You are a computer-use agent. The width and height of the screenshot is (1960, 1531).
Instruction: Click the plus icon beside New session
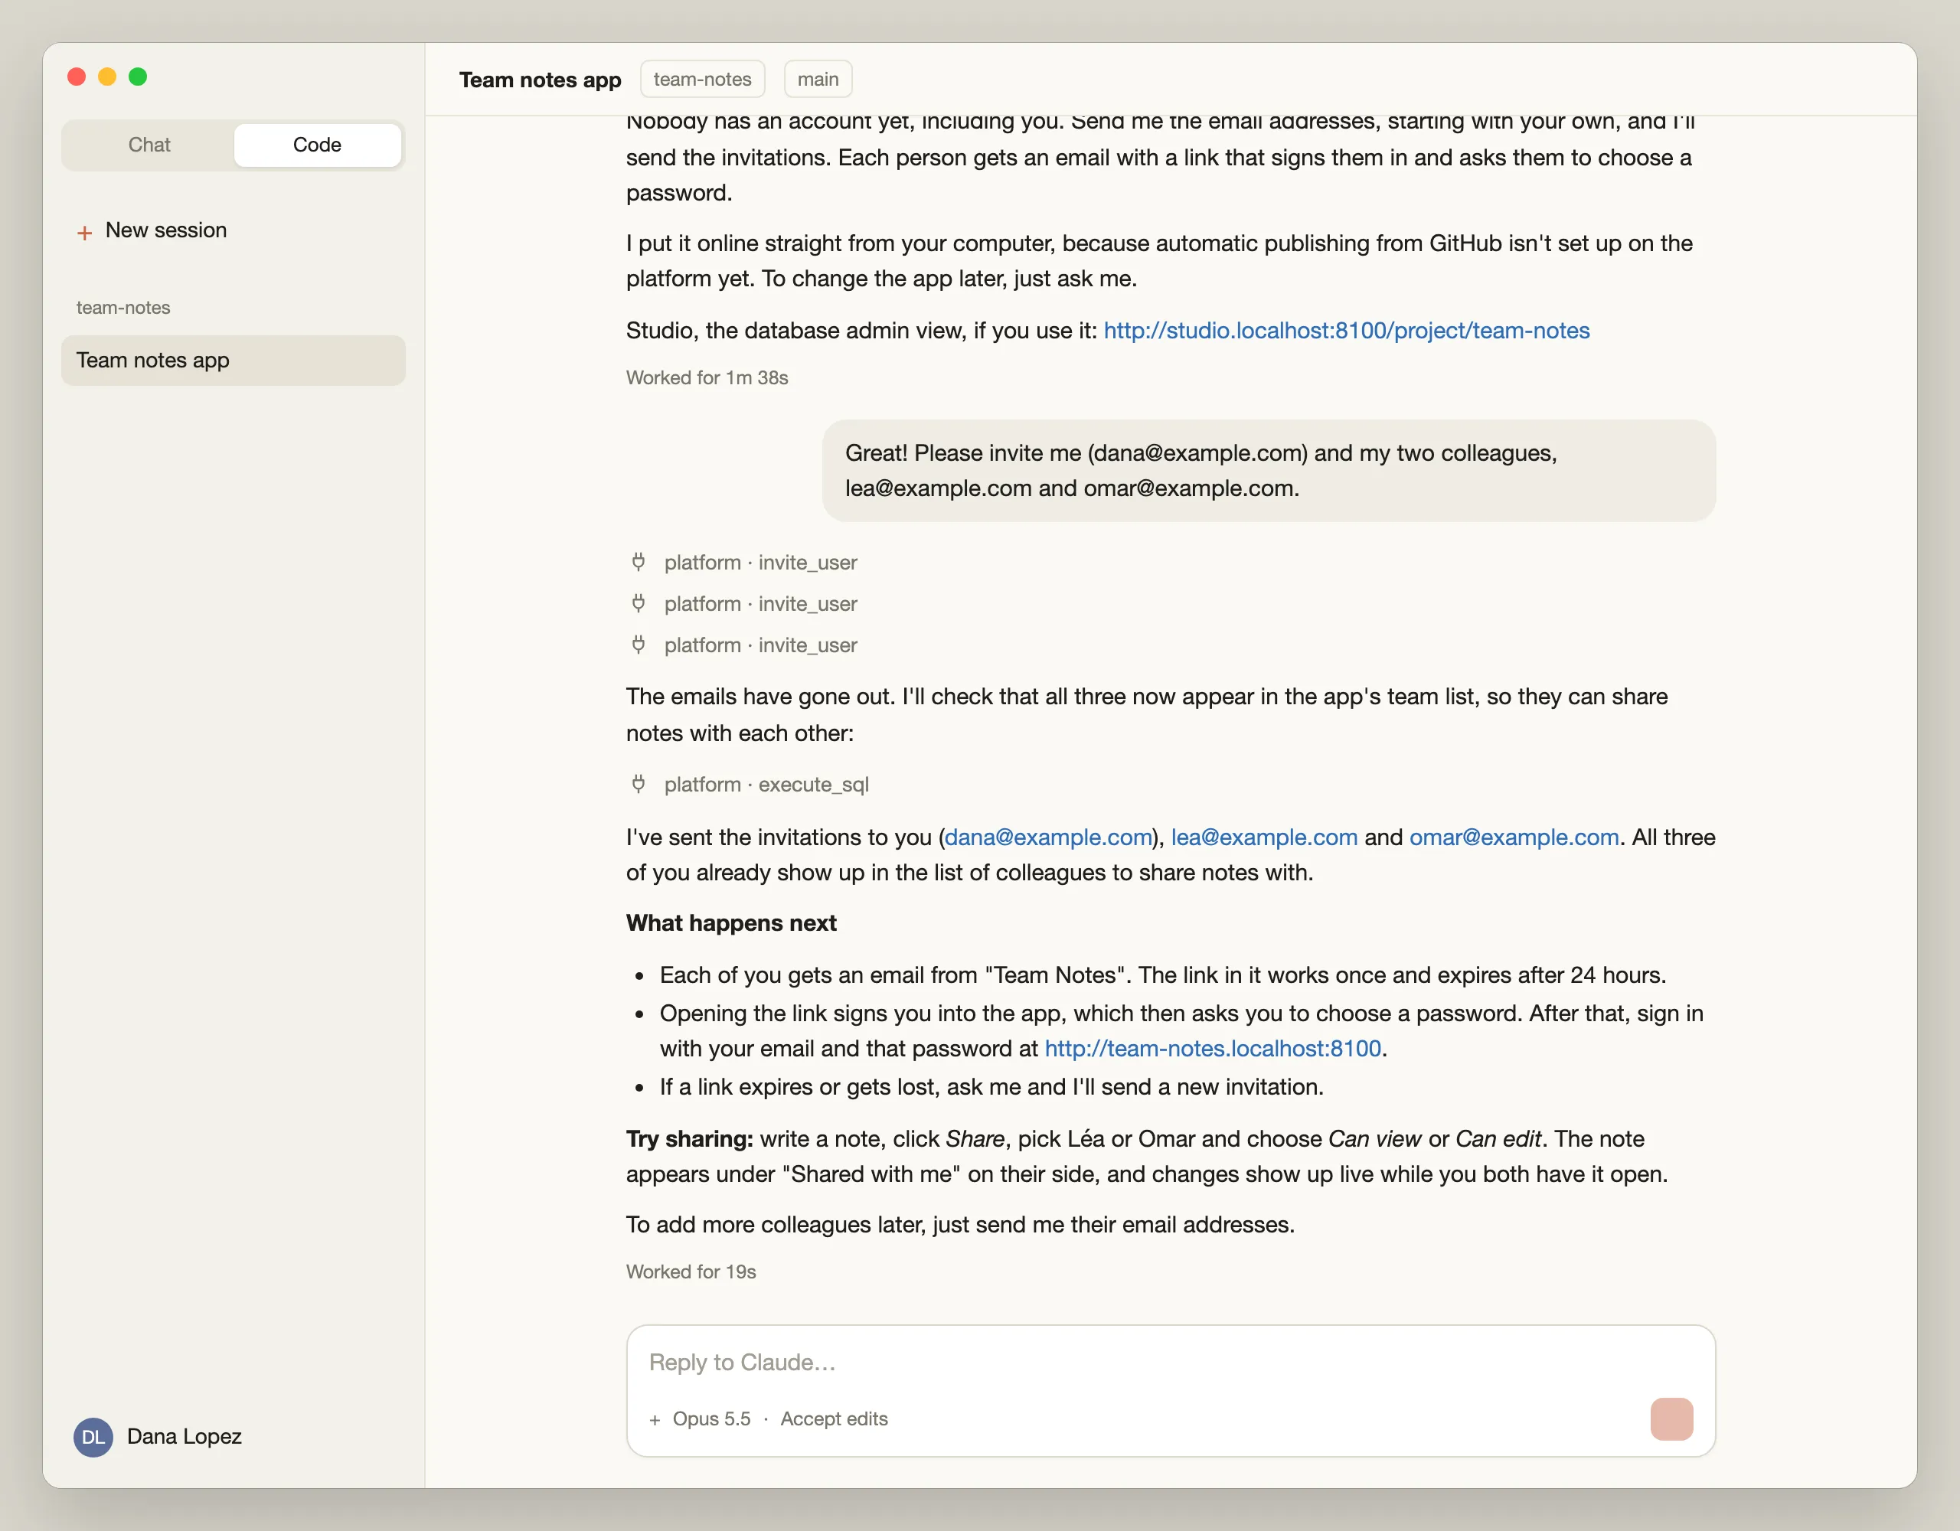point(84,233)
